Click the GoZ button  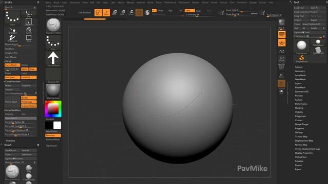(x=297, y=28)
